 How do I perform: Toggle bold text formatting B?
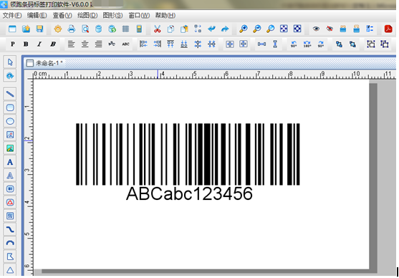26,44
